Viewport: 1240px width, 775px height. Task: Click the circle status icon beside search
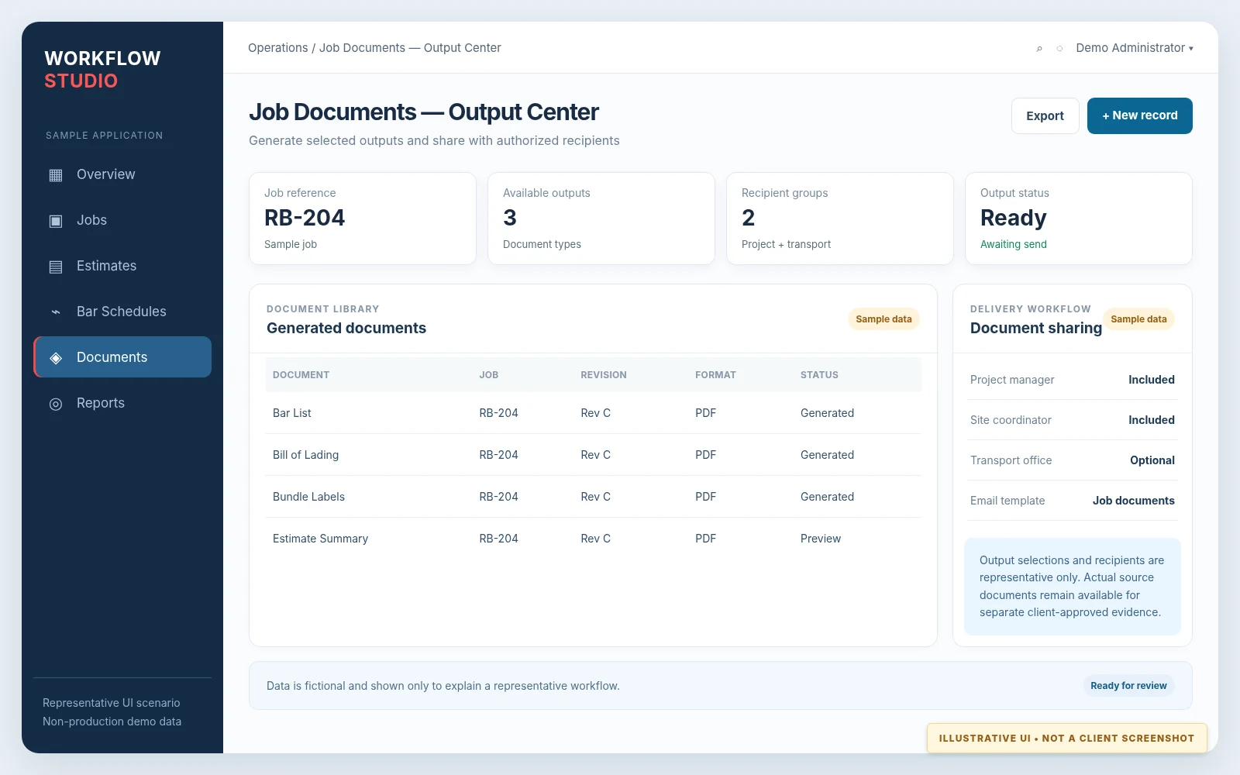point(1059,49)
